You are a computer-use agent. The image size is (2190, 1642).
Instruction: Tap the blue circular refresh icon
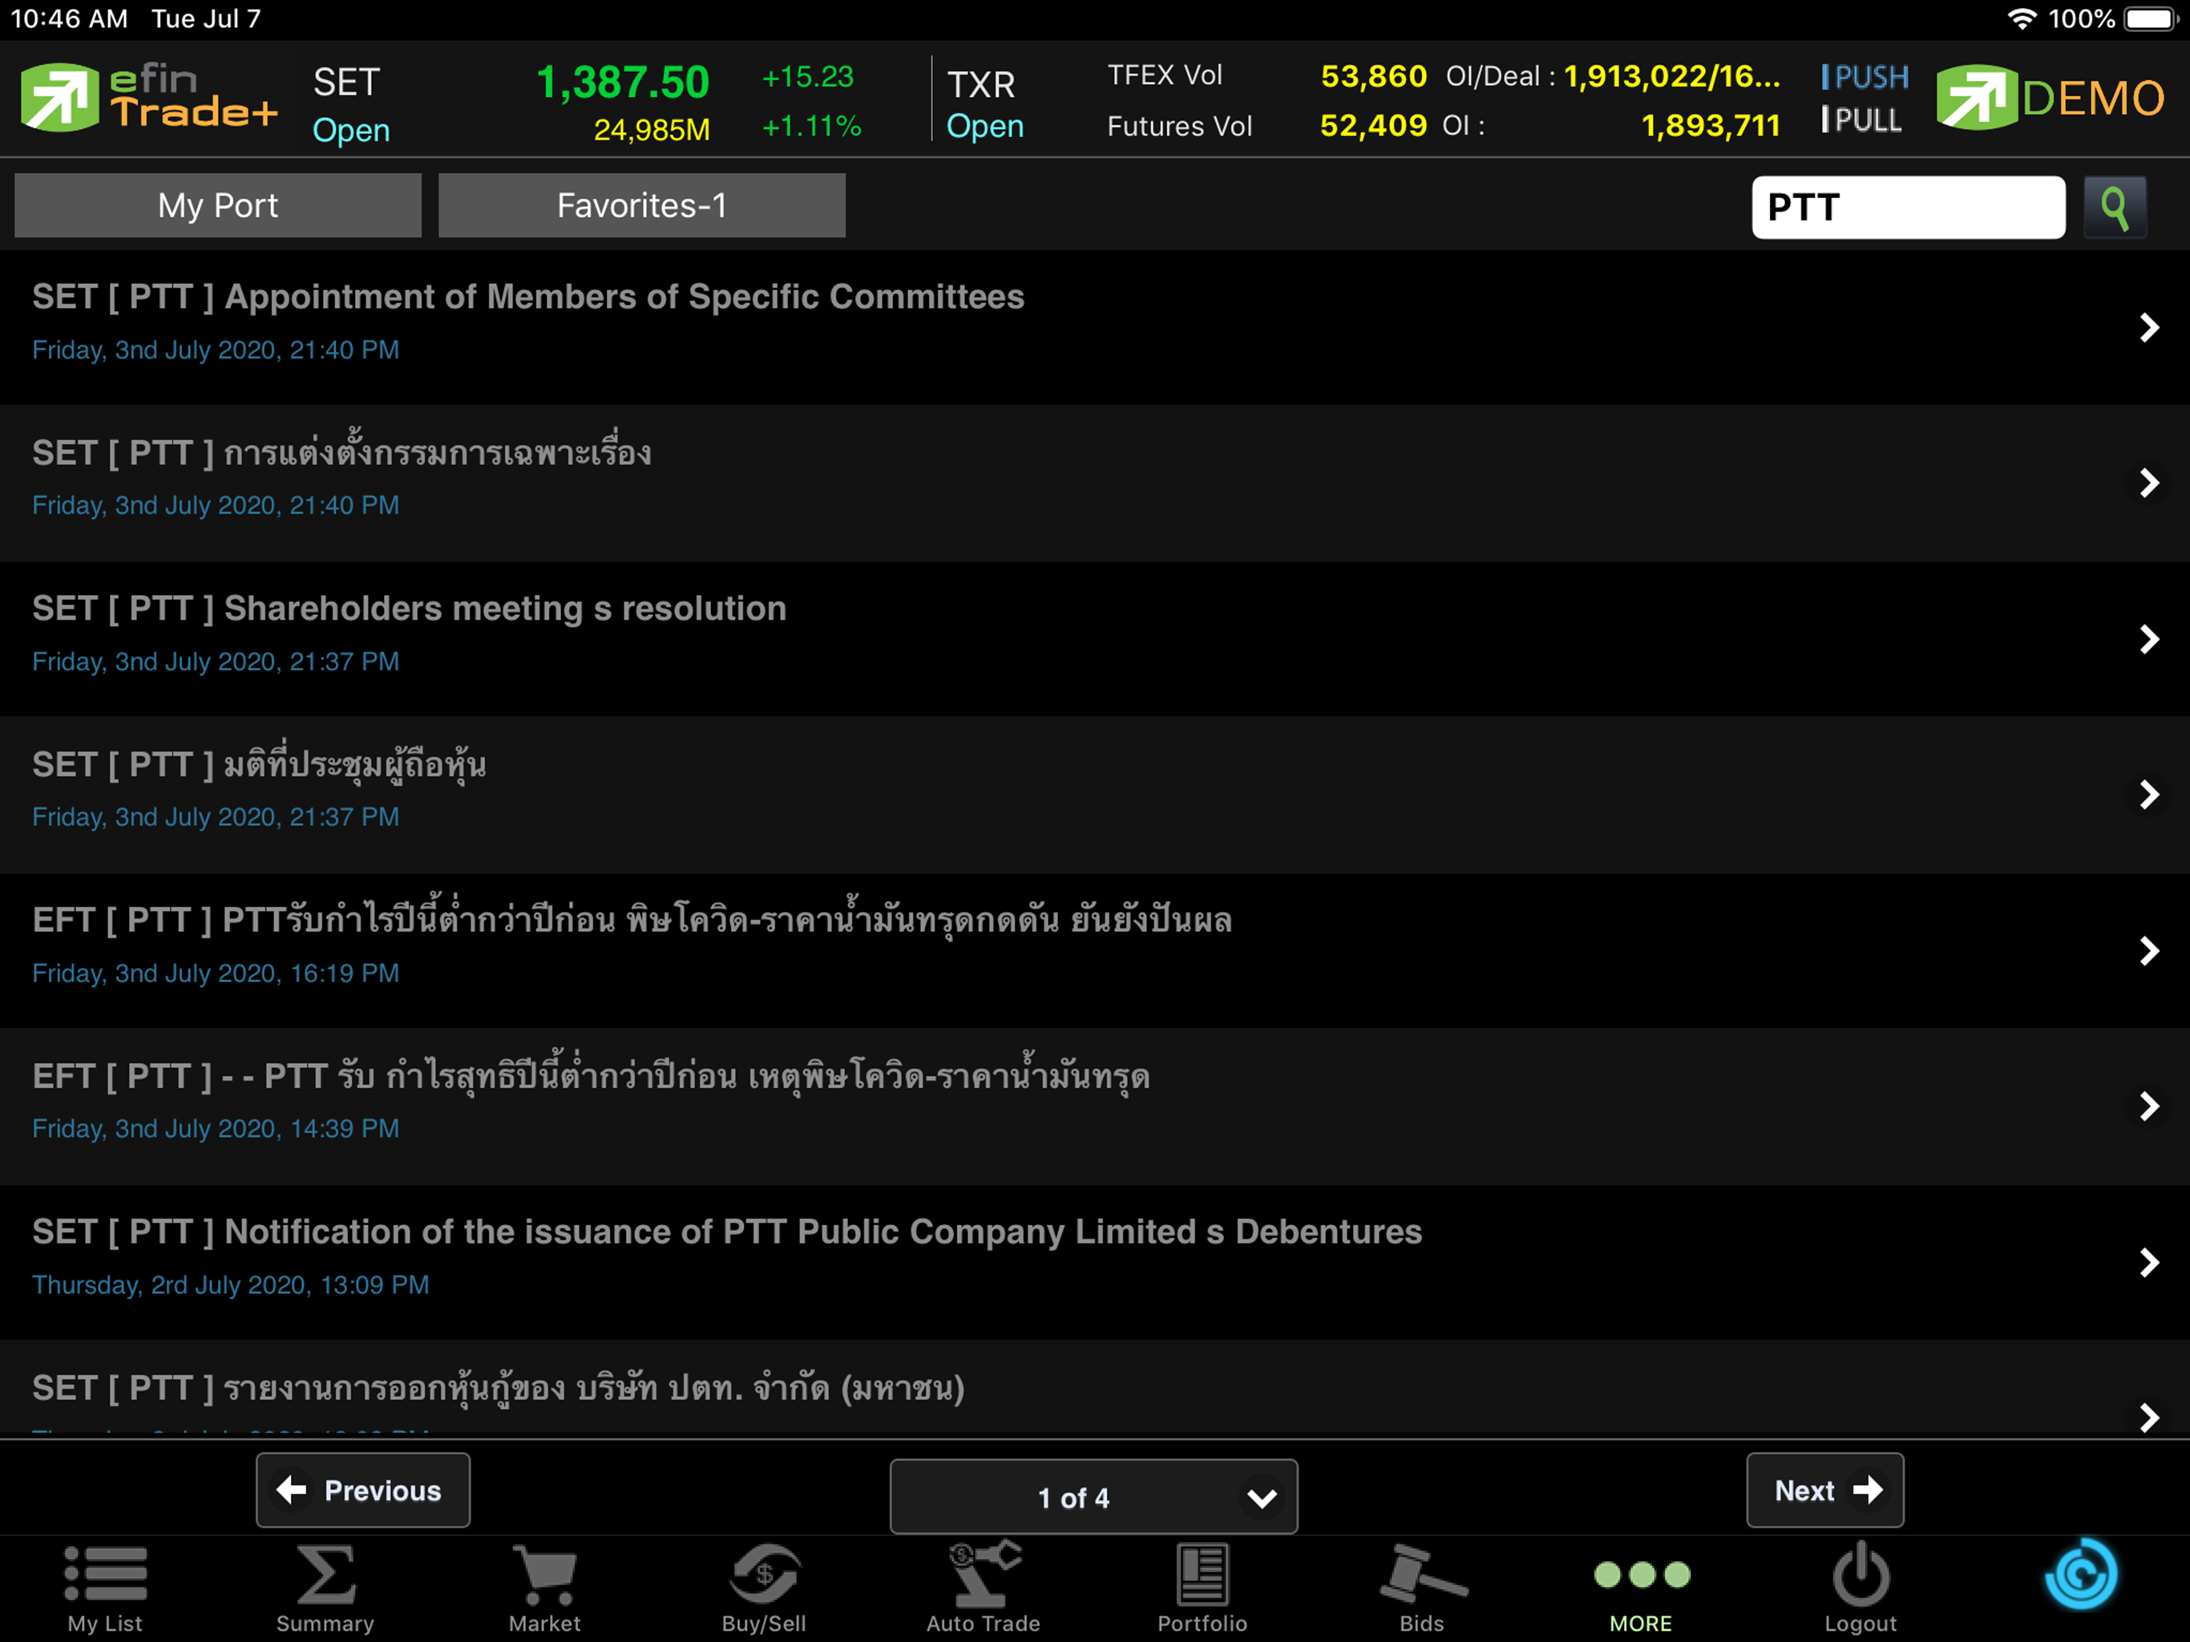coord(2081,1575)
